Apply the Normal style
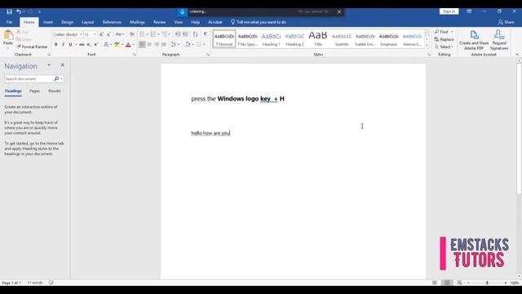Viewport: 522px width, 294px height. click(224, 39)
